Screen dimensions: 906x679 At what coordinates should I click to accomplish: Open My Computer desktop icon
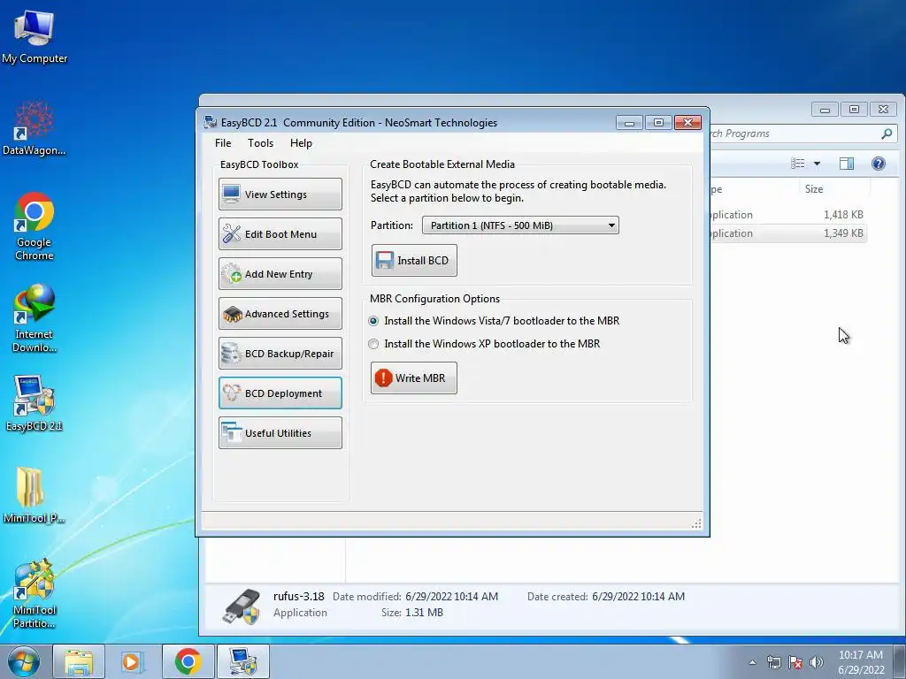[35, 37]
